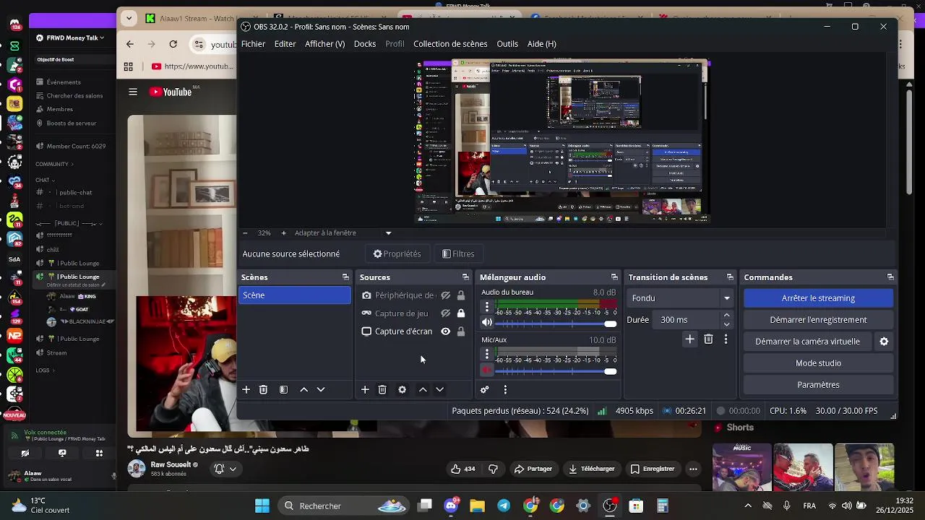Switch to Mode studio

pos(818,363)
